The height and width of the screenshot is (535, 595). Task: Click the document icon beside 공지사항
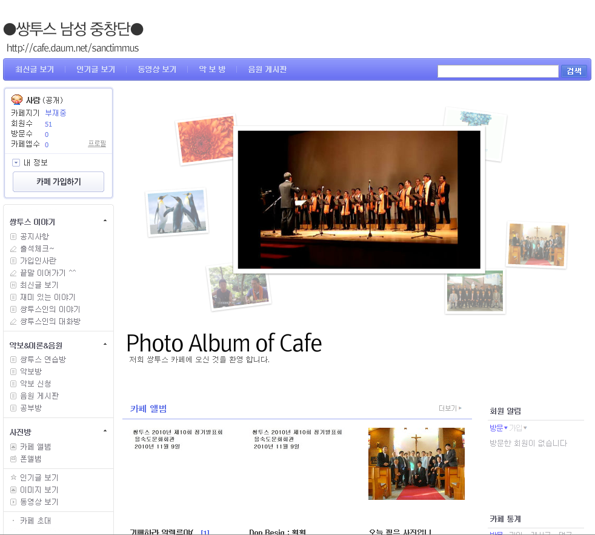coord(13,237)
